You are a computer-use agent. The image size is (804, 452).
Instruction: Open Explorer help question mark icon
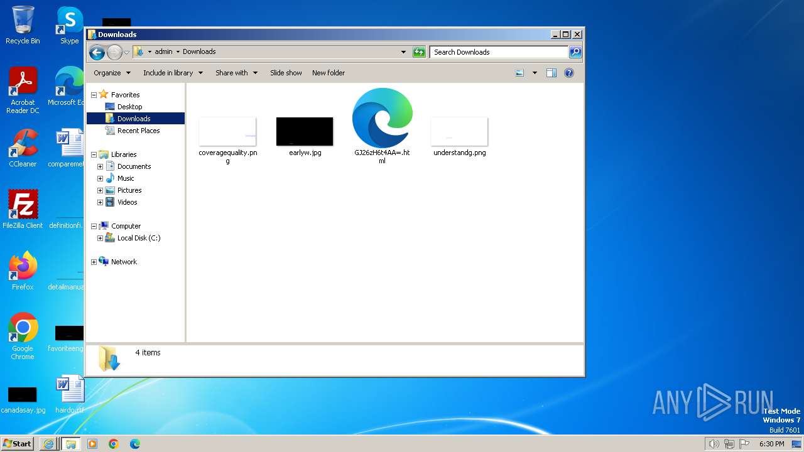click(569, 73)
